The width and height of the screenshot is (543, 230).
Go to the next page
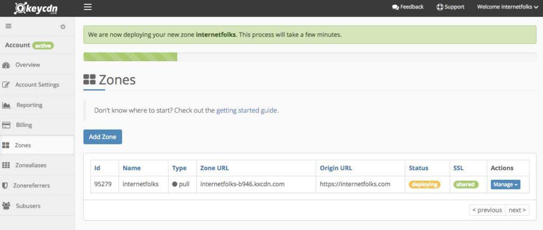(x=517, y=210)
